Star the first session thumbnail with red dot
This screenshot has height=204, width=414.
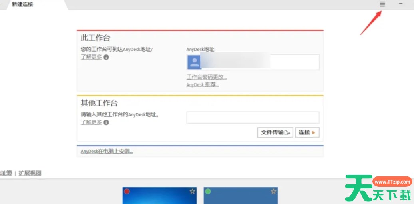pyautogui.click(x=192, y=192)
